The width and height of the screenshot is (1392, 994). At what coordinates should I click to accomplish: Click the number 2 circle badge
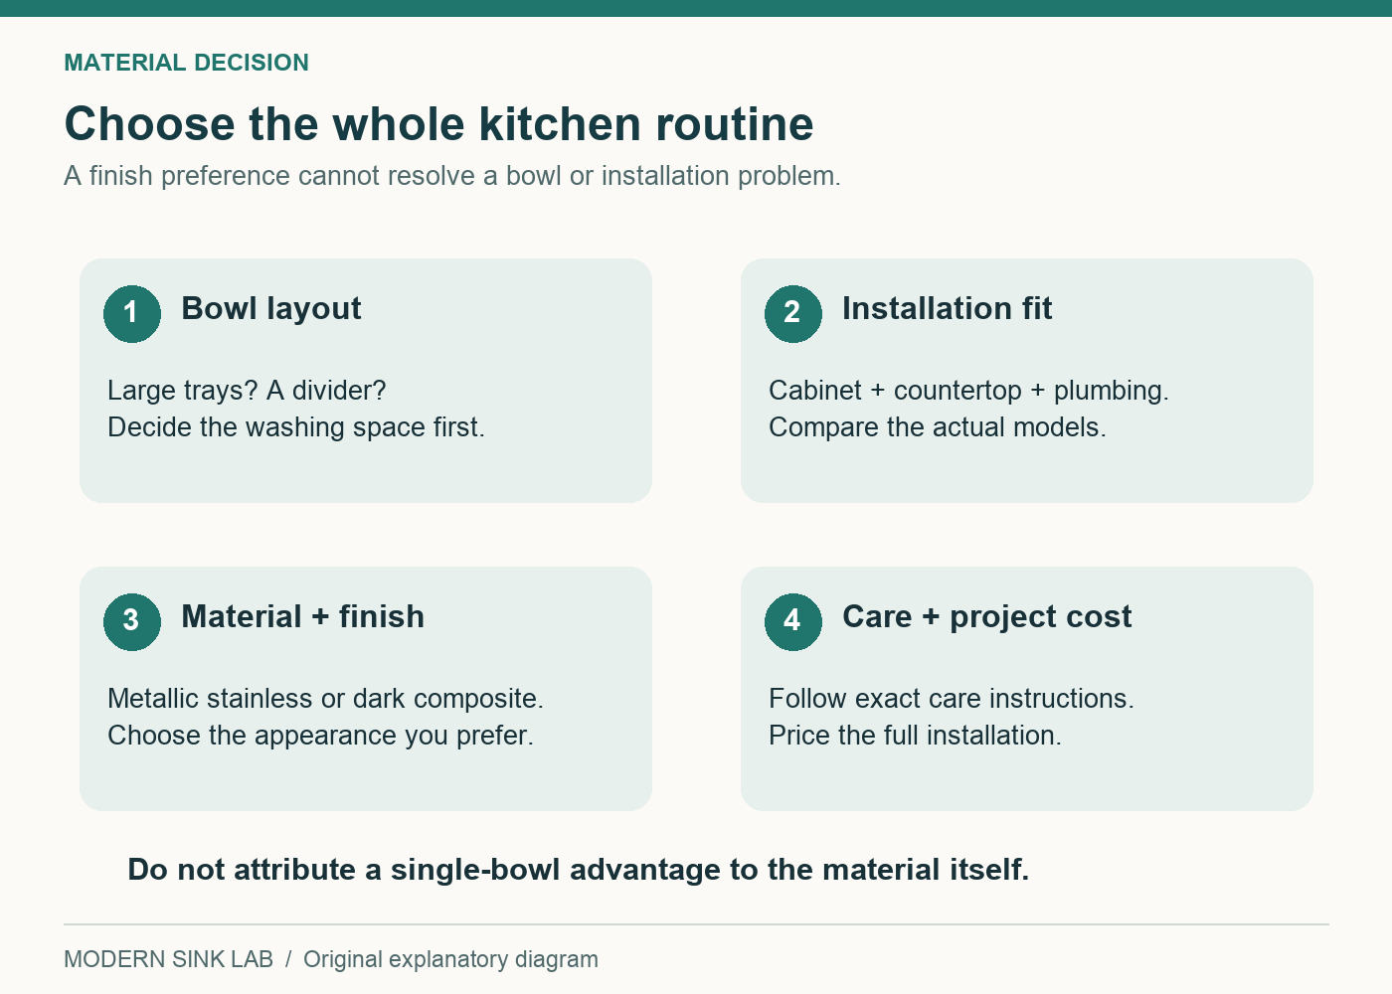pos(793,314)
